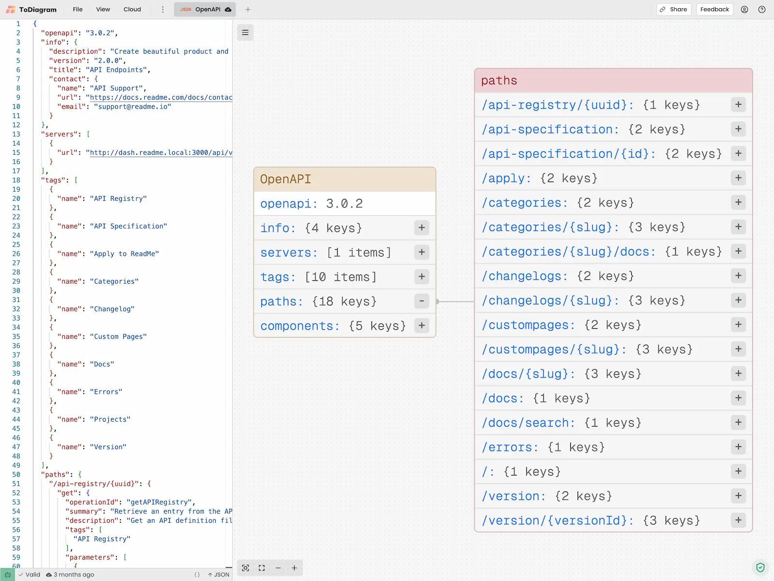Click the "Custom Pages" tag name in editor
774x581 pixels.
click(119, 336)
